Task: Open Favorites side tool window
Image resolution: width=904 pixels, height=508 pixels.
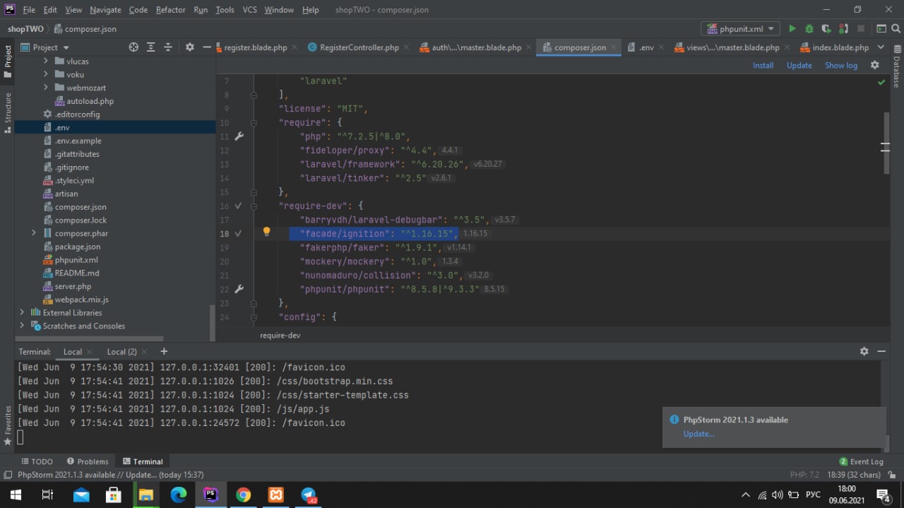Action: click(x=8, y=425)
